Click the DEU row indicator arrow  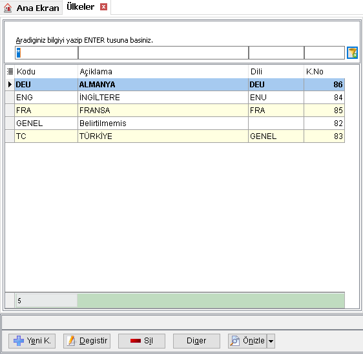pos(10,84)
